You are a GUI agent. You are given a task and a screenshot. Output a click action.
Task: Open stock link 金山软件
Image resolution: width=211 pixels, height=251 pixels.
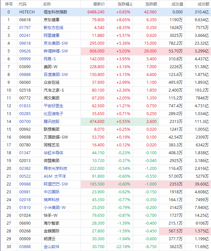point(52,247)
